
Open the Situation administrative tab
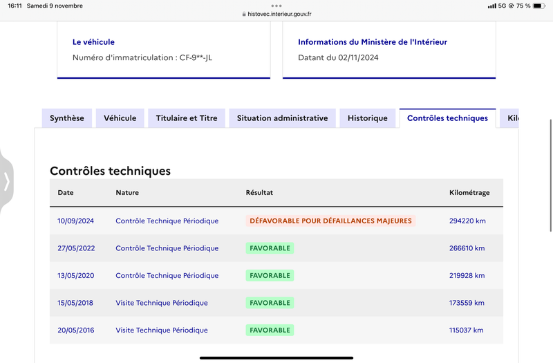tap(283, 118)
